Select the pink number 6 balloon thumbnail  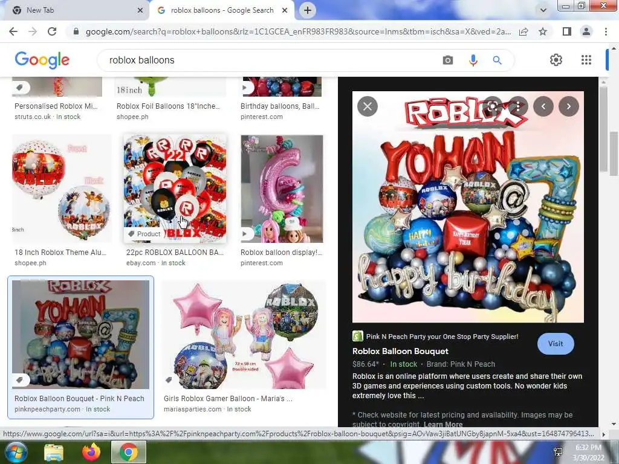[282, 188]
